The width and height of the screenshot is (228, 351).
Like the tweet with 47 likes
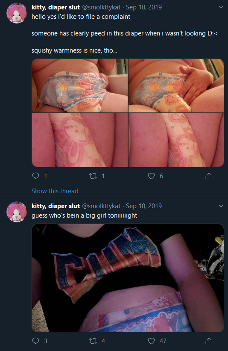[151, 341]
